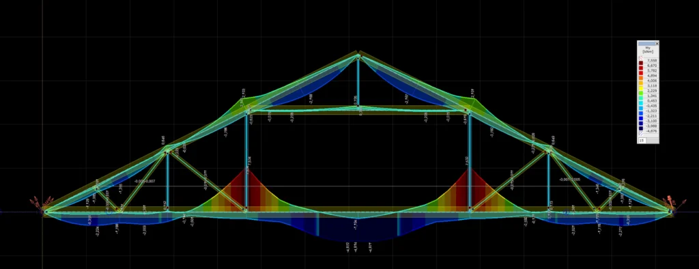Select the yellow legend color swatch
Screen dimensions: 699x269
point(640,88)
